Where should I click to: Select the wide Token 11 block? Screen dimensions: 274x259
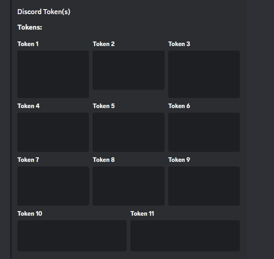pyautogui.click(x=185, y=236)
